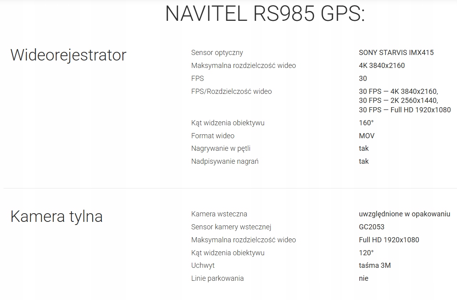Click the Nadpisywanie nagrań label
457x300 pixels.
tap(225, 161)
